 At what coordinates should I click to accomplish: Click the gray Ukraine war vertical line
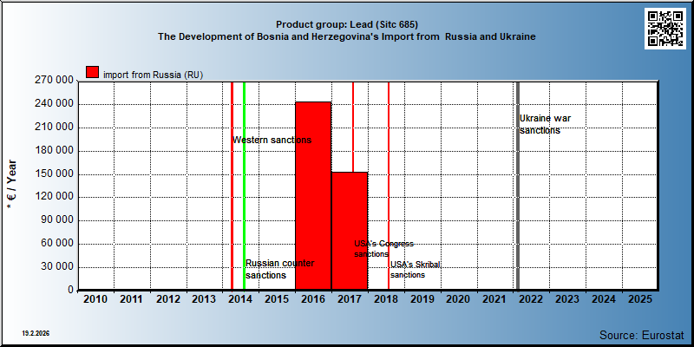(518, 186)
